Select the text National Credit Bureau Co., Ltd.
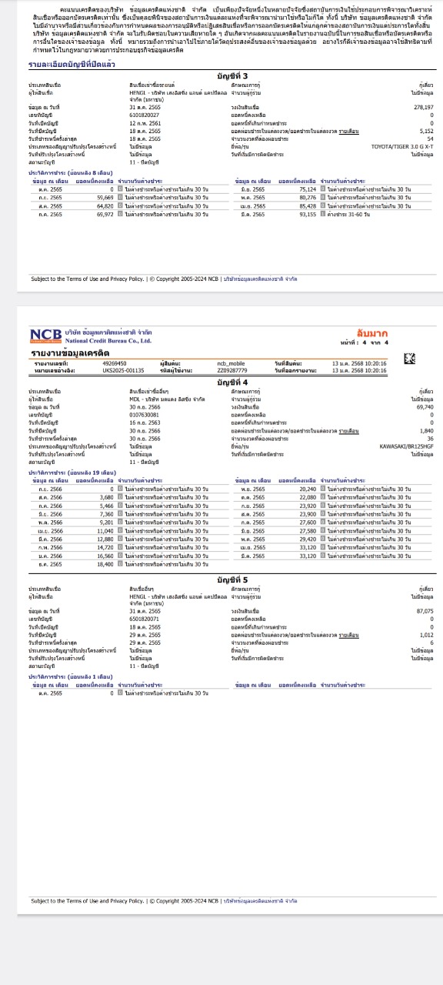 pos(108,339)
